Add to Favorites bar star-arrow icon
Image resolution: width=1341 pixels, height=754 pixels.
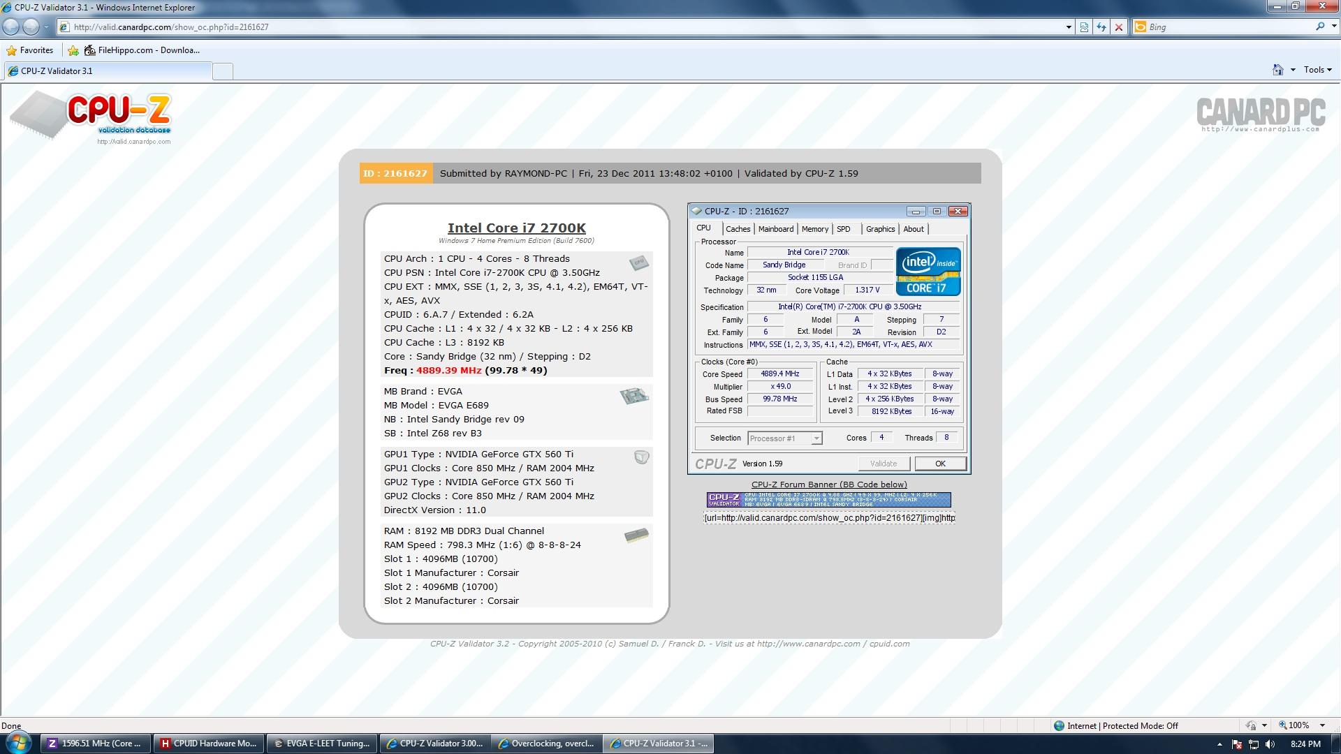[x=73, y=50]
